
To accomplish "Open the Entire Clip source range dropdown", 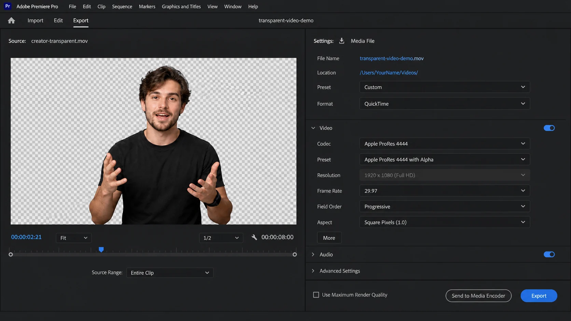I will [170, 273].
